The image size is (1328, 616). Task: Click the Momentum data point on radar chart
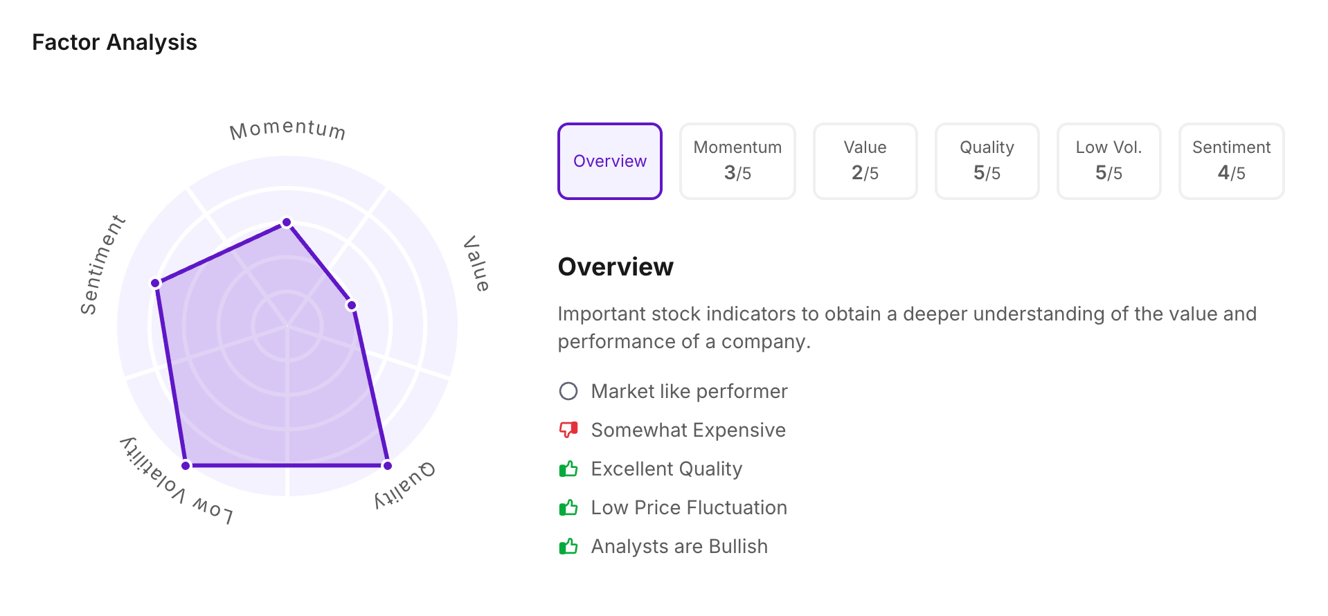[x=287, y=223]
